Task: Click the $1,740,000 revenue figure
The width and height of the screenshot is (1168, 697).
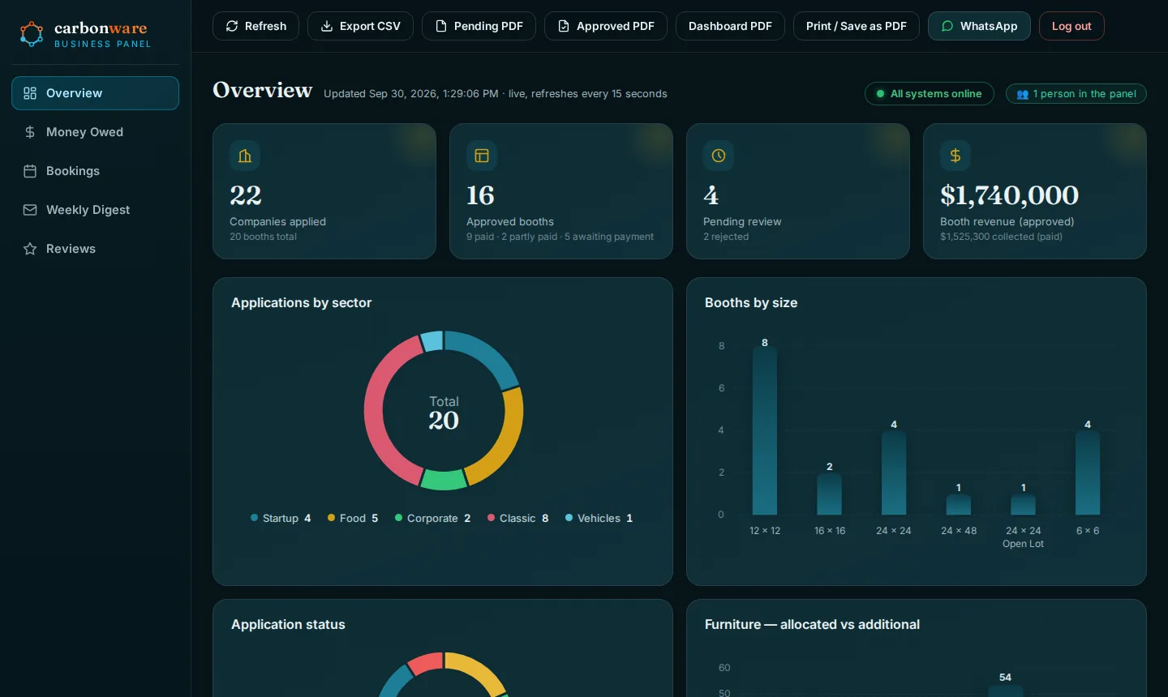Action: pos(1009,195)
